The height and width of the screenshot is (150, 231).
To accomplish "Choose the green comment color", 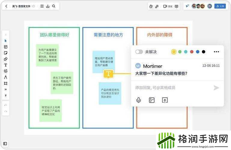I will tap(180, 52).
